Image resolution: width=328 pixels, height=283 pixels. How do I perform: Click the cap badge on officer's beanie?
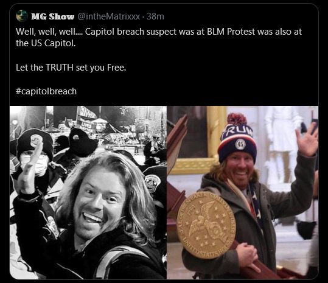(x=36, y=141)
